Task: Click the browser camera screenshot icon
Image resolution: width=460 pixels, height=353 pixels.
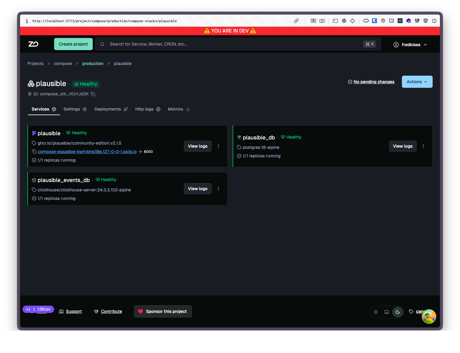Action: coord(322,21)
